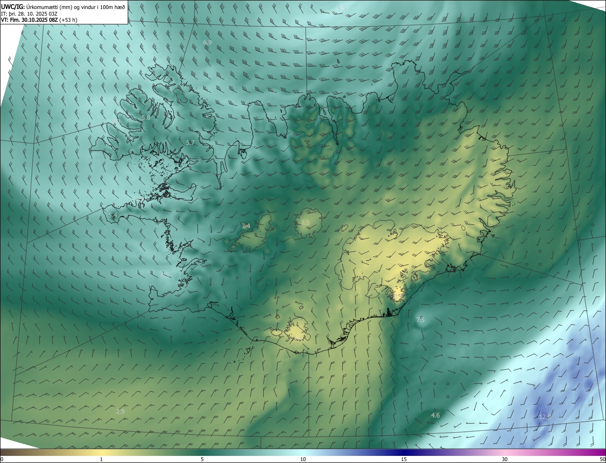Click the 'VT: Fim. 30.10.2025 08Z (+53 h)' line
The height and width of the screenshot is (463, 606).
pyautogui.click(x=39, y=20)
